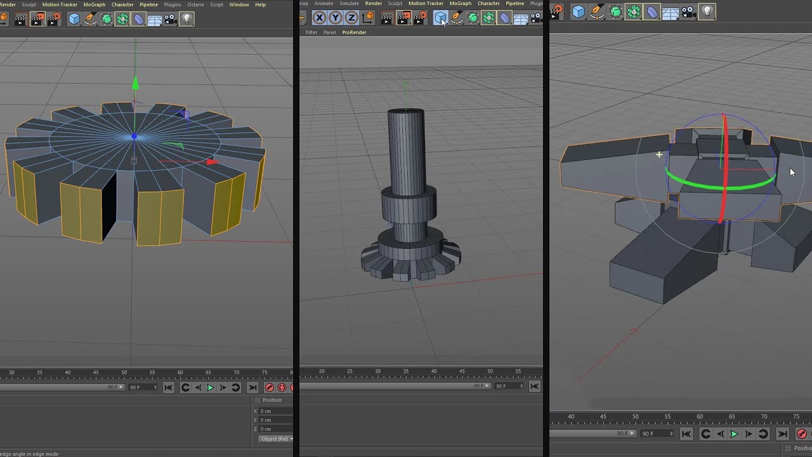Open Edit Render Settings icon in left panel
The width and height of the screenshot is (812, 457).
pos(53,19)
